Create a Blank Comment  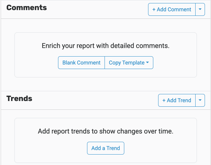[82, 63]
